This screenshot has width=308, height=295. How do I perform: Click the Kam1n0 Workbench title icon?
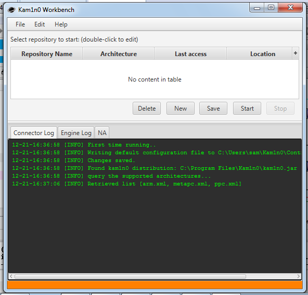[11, 10]
